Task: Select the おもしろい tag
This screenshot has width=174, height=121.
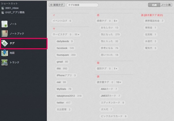Action: 110,28
